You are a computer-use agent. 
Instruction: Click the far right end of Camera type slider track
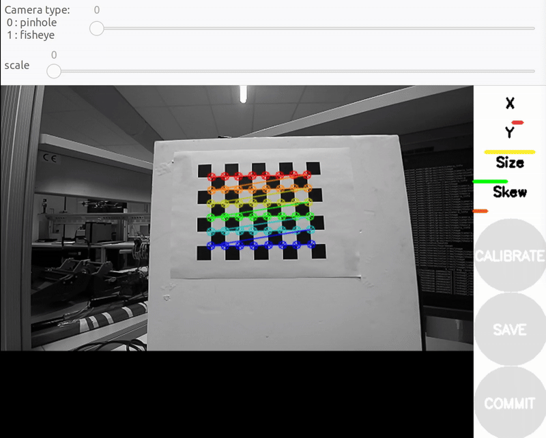tap(533, 29)
